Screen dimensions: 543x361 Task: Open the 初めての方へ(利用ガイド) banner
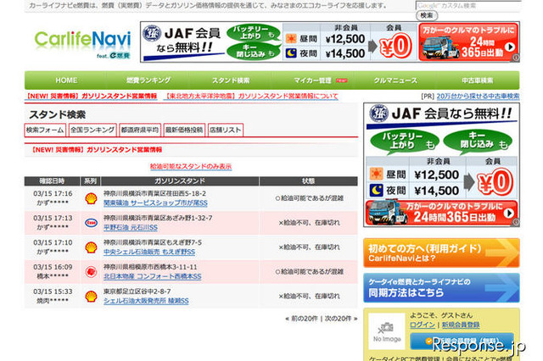441,253
